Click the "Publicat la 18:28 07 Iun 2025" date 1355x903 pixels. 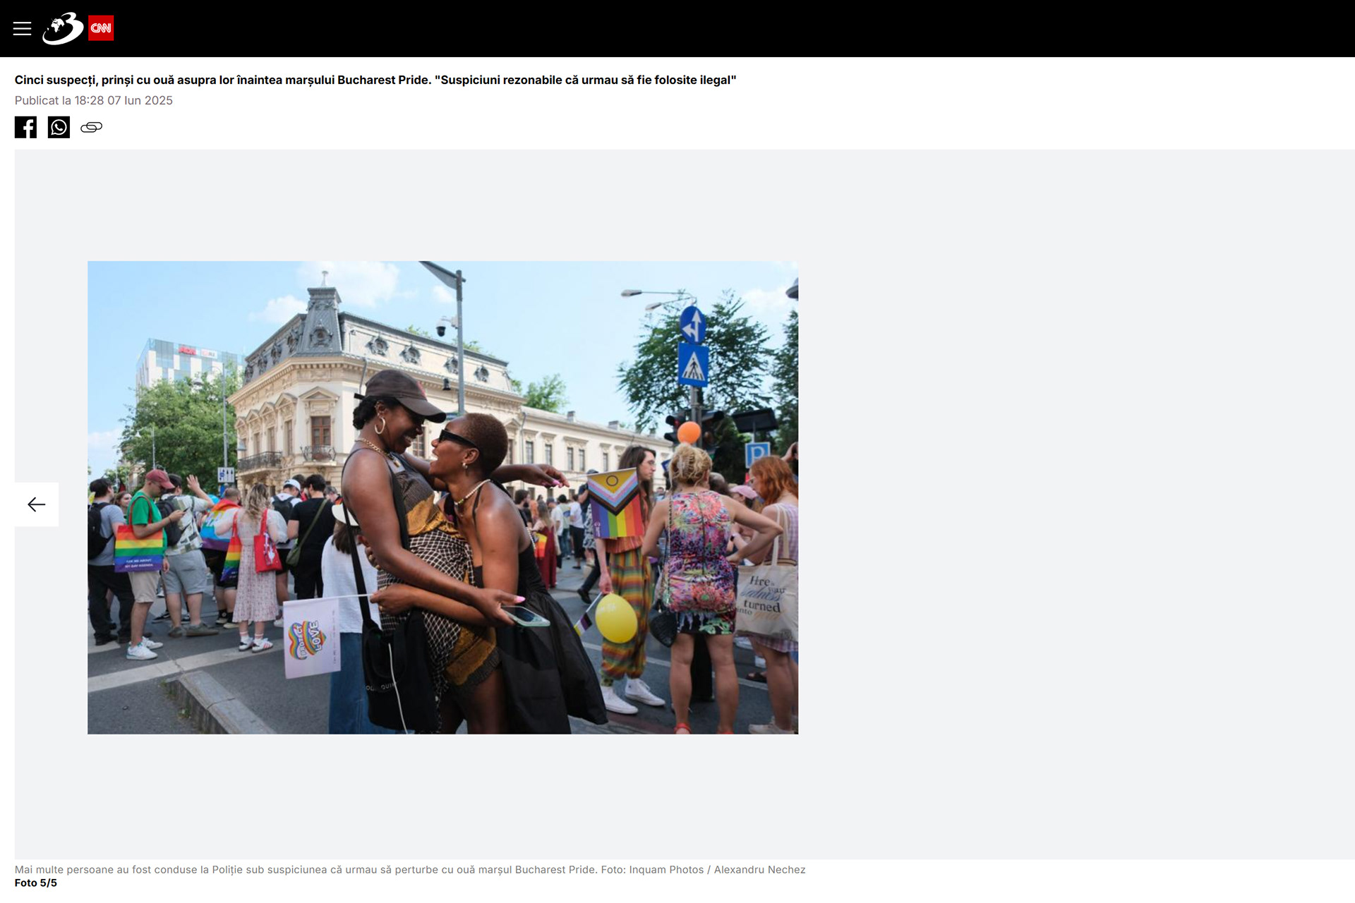pyautogui.click(x=93, y=100)
